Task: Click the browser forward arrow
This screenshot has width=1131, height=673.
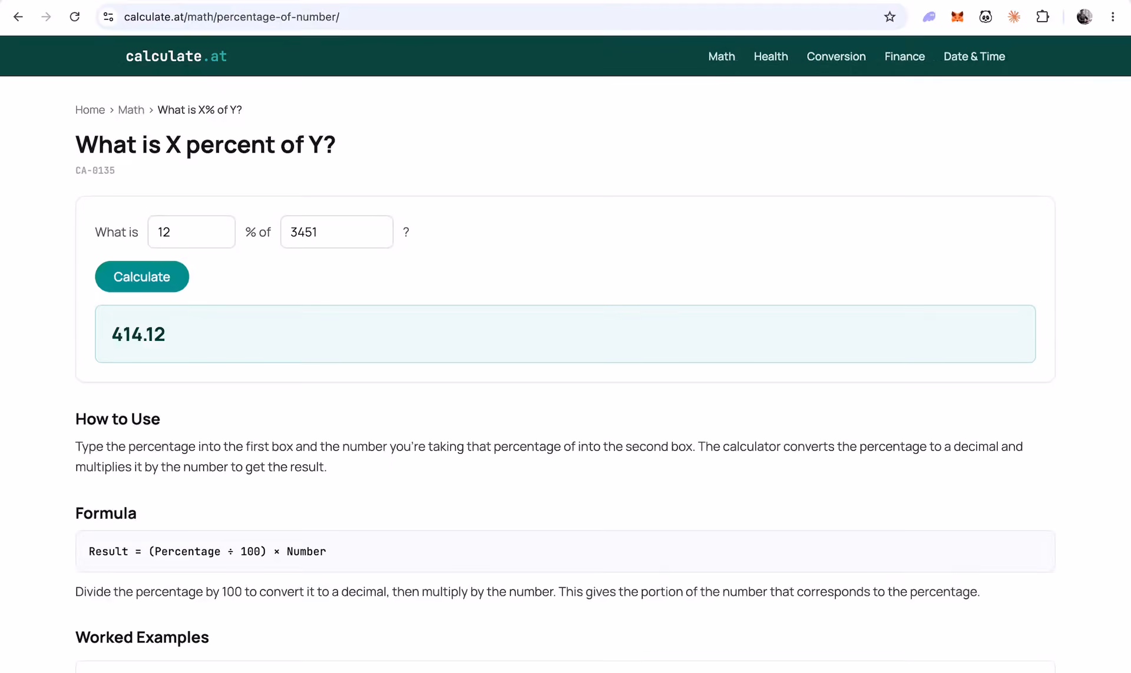Action: pyautogui.click(x=46, y=17)
